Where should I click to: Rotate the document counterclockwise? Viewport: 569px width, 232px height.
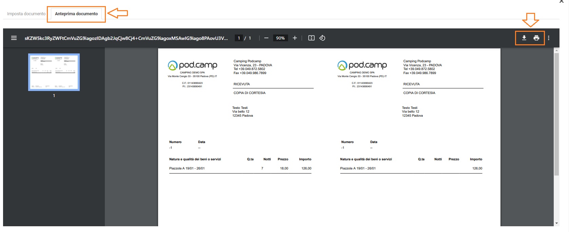point(322,38)
